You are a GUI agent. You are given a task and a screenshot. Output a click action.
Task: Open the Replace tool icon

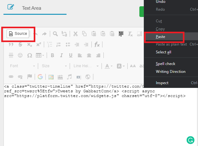pyautogui.click(x=64, y=34)
